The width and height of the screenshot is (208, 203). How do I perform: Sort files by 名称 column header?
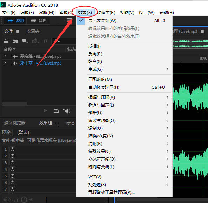[x=9, y=49]
